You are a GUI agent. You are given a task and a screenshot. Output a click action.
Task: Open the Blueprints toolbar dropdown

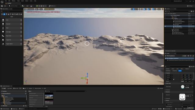[27, 6]
